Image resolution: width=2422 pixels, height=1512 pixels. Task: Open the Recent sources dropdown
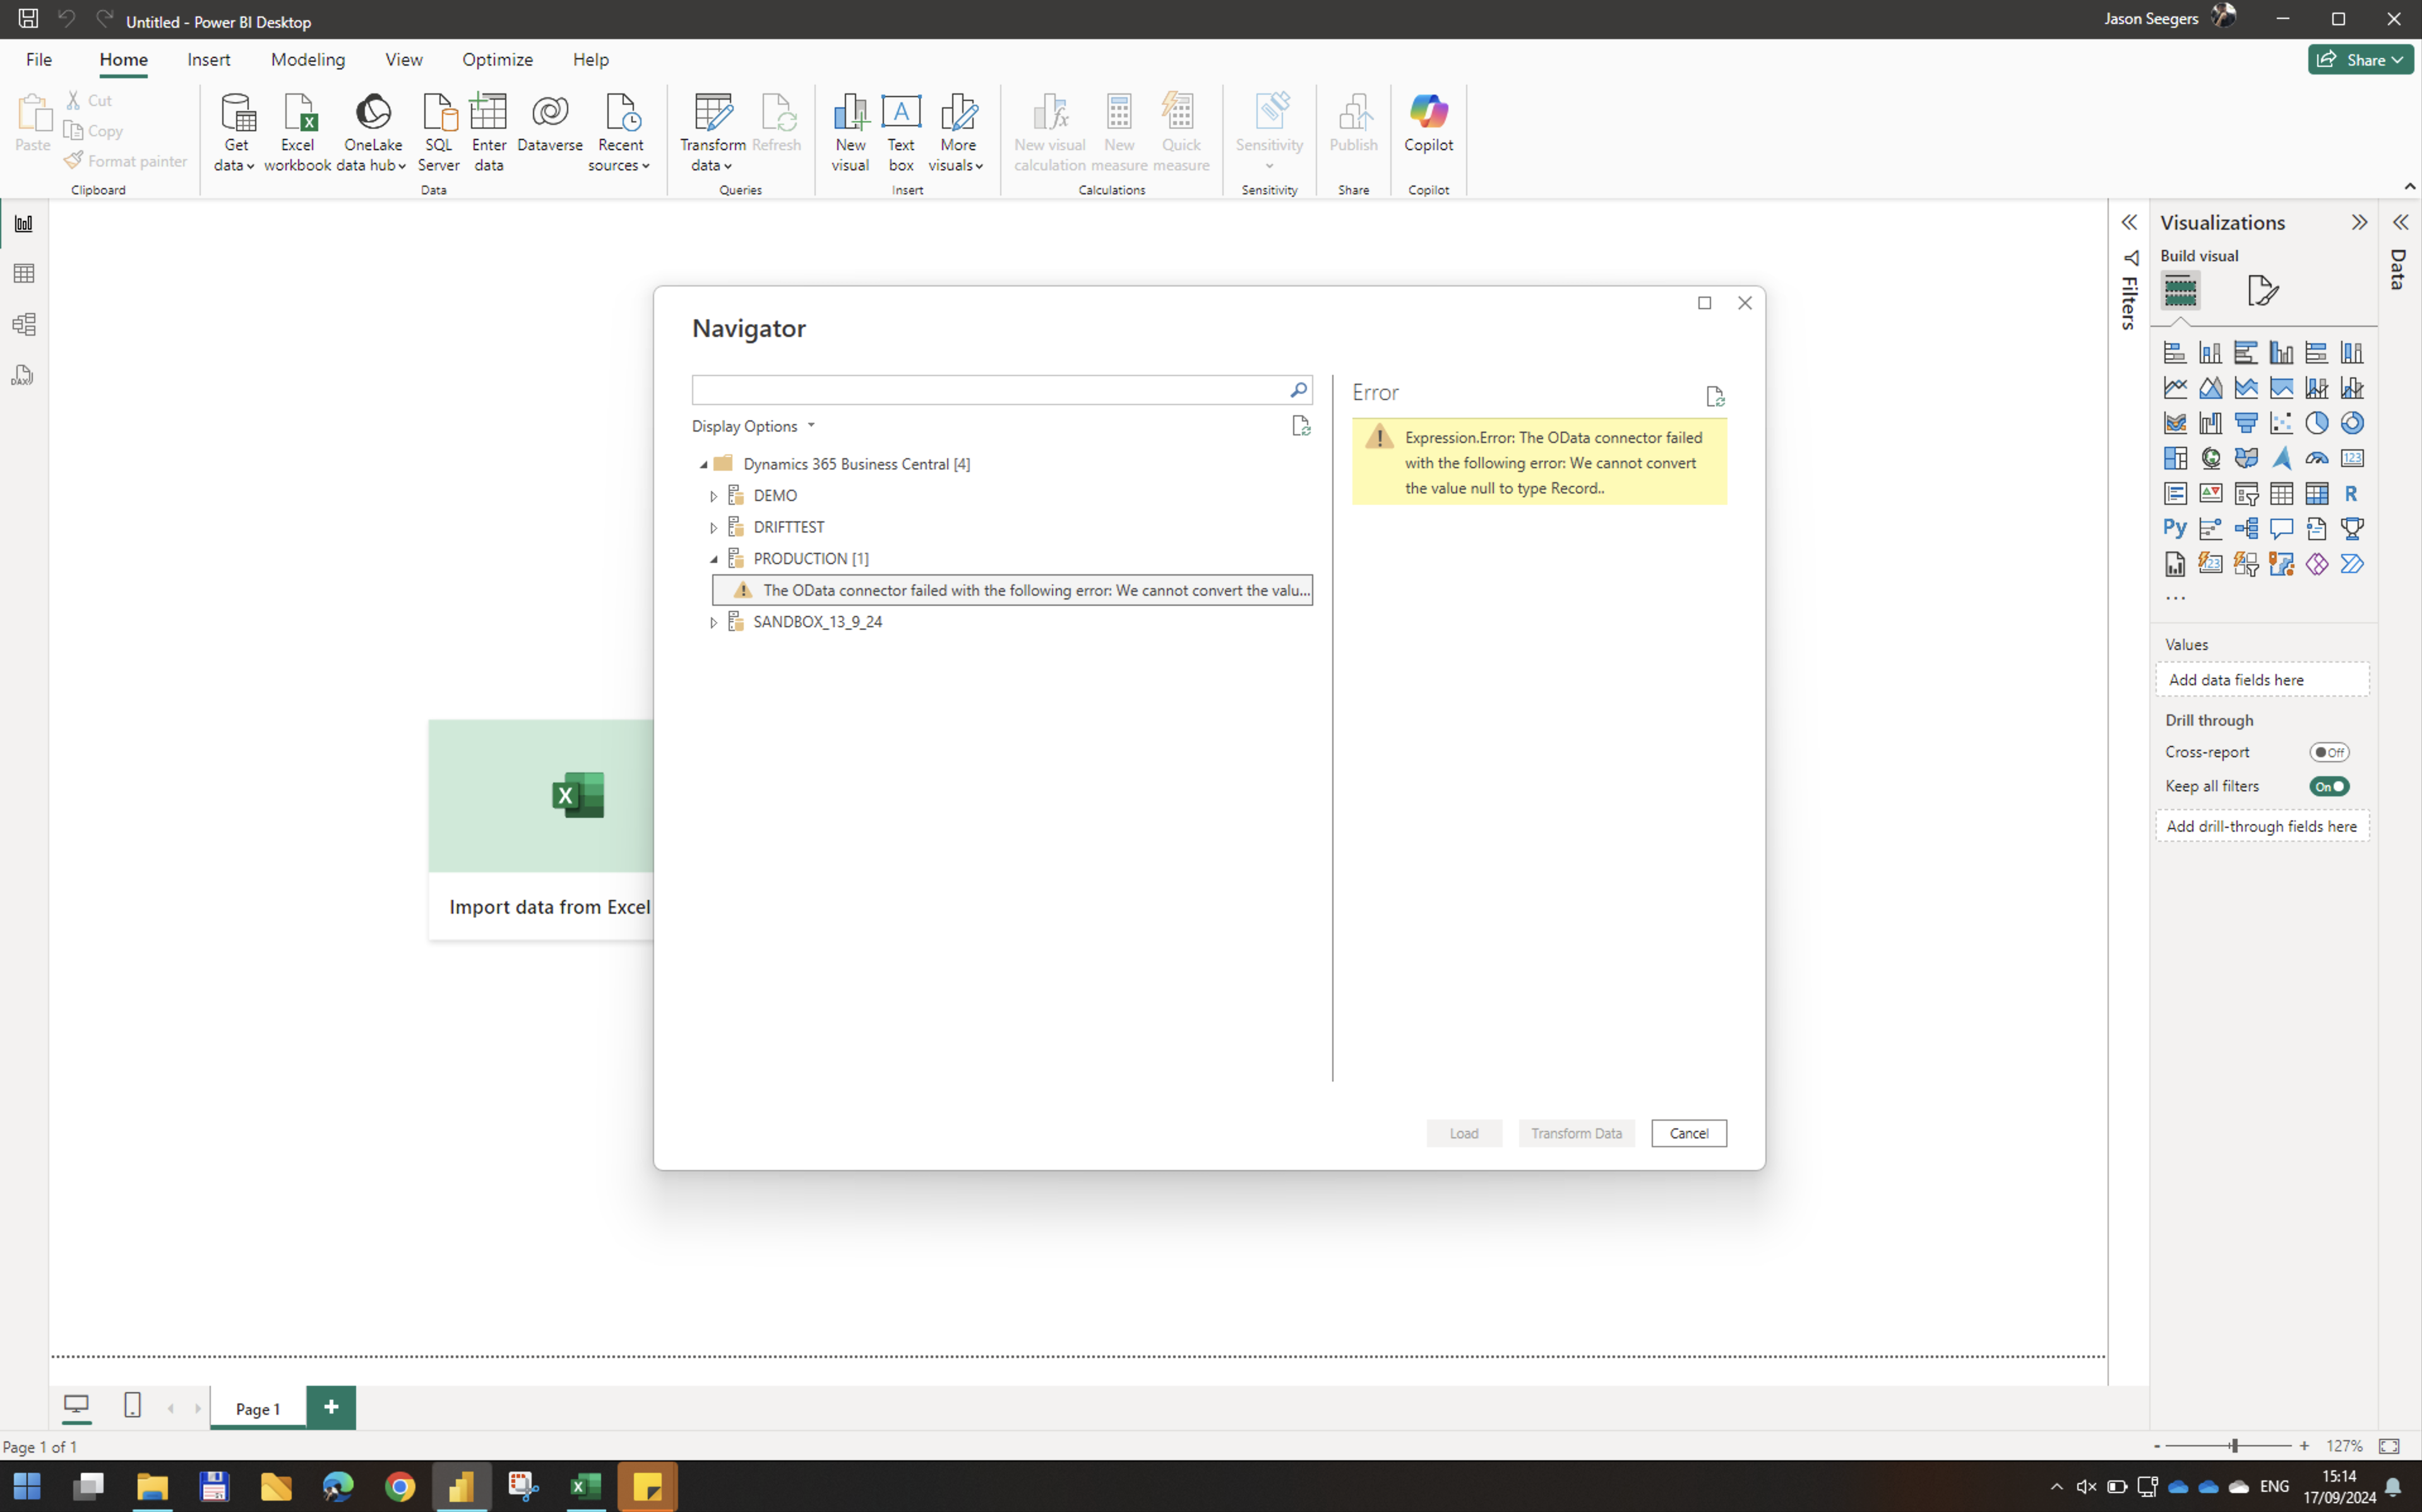pos(619,133)
